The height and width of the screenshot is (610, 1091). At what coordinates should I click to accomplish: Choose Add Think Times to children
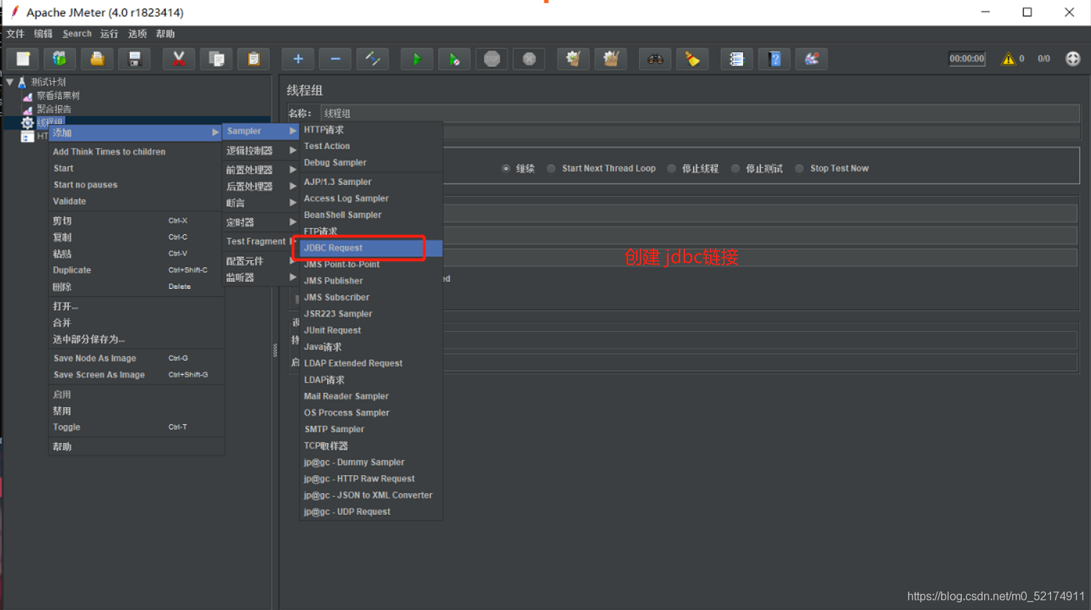136,152
